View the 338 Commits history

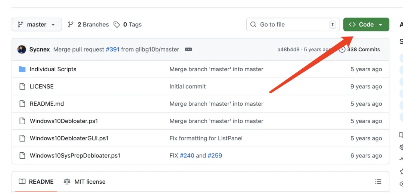click(x=363, y=49)
